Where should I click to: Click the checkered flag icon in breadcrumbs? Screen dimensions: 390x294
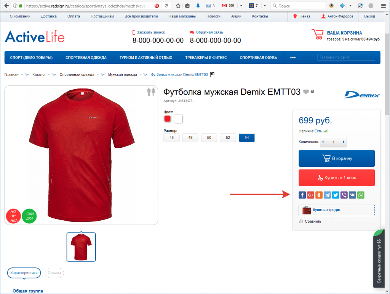coord(212,74)
